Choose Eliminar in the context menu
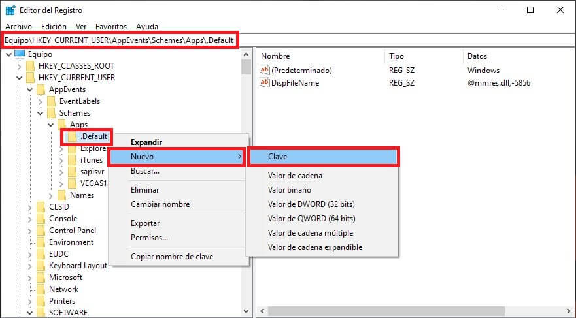576x318 pixels. tap(177, 190)
